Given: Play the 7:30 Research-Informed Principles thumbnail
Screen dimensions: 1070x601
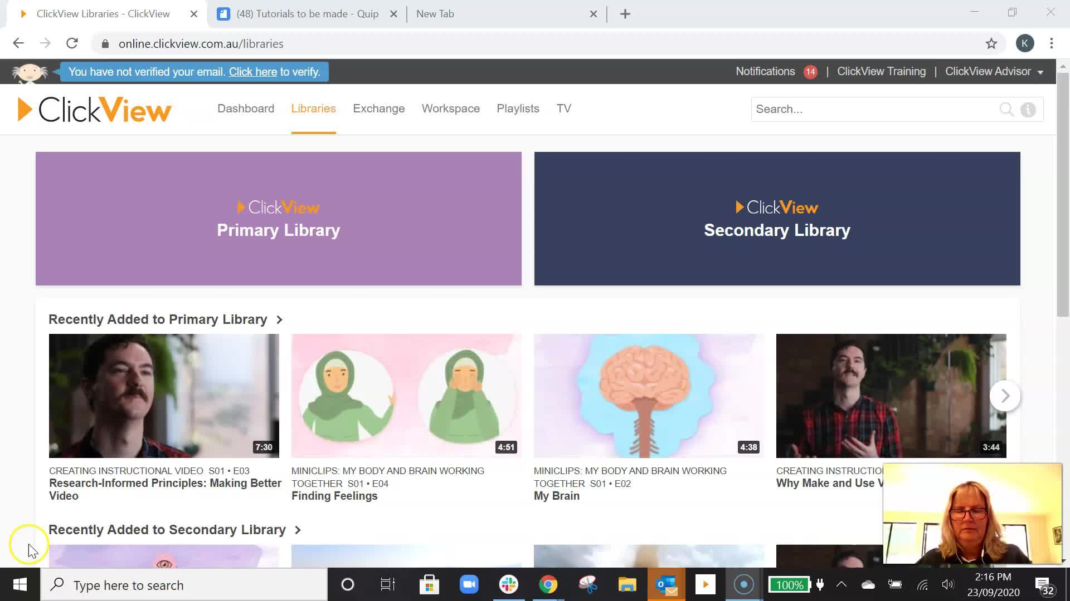Looking at the screenshot, I should [x=164, y=396].
